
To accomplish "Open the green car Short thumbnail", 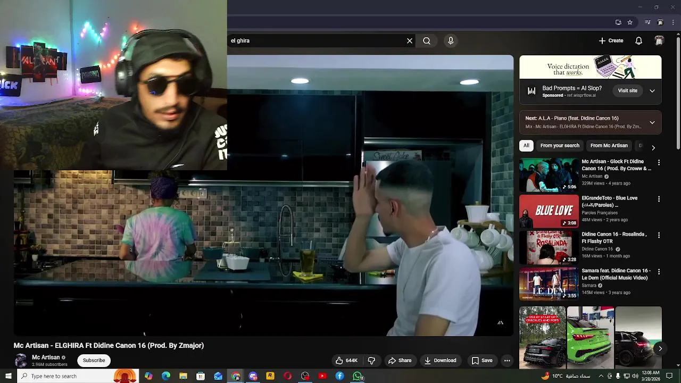I will [x=590, y=337].
